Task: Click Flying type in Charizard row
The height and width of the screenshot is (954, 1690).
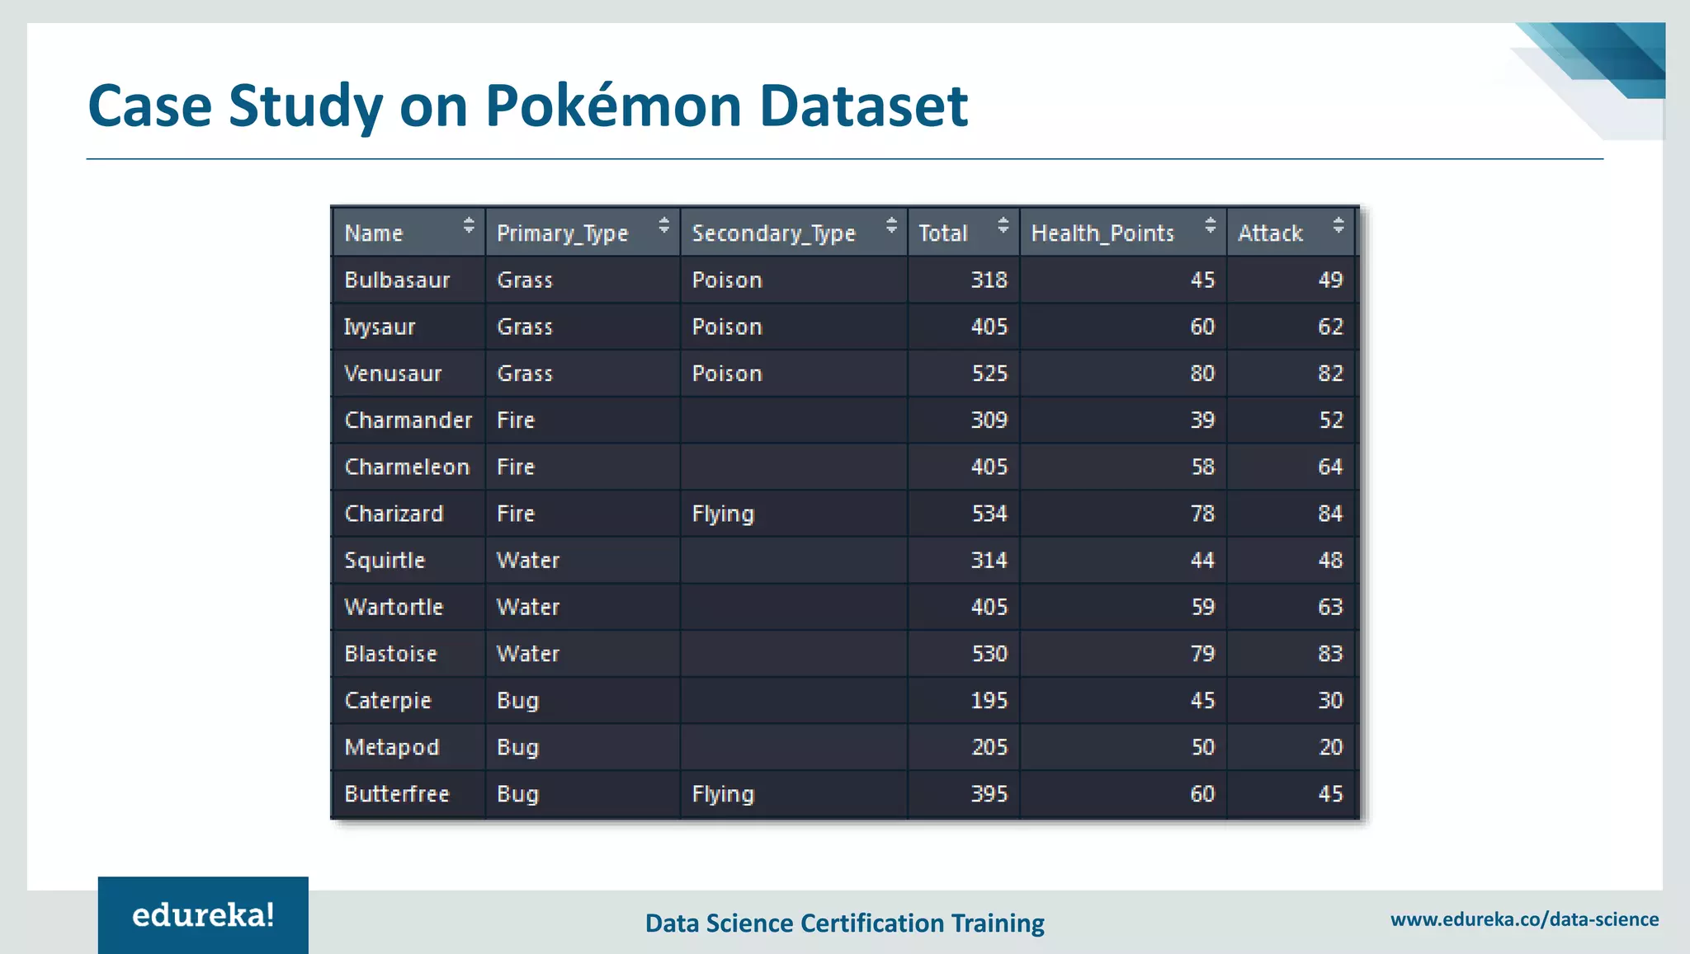Action: [x=723, y=515]
